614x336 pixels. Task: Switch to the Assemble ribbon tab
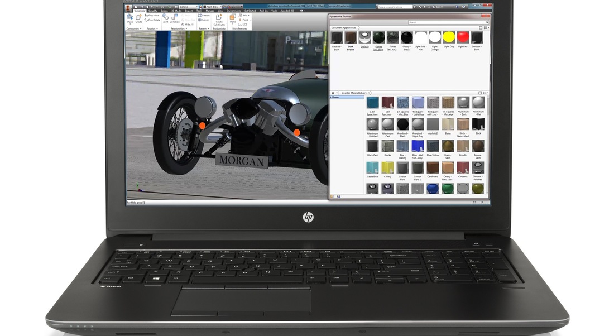coord(140,11)
